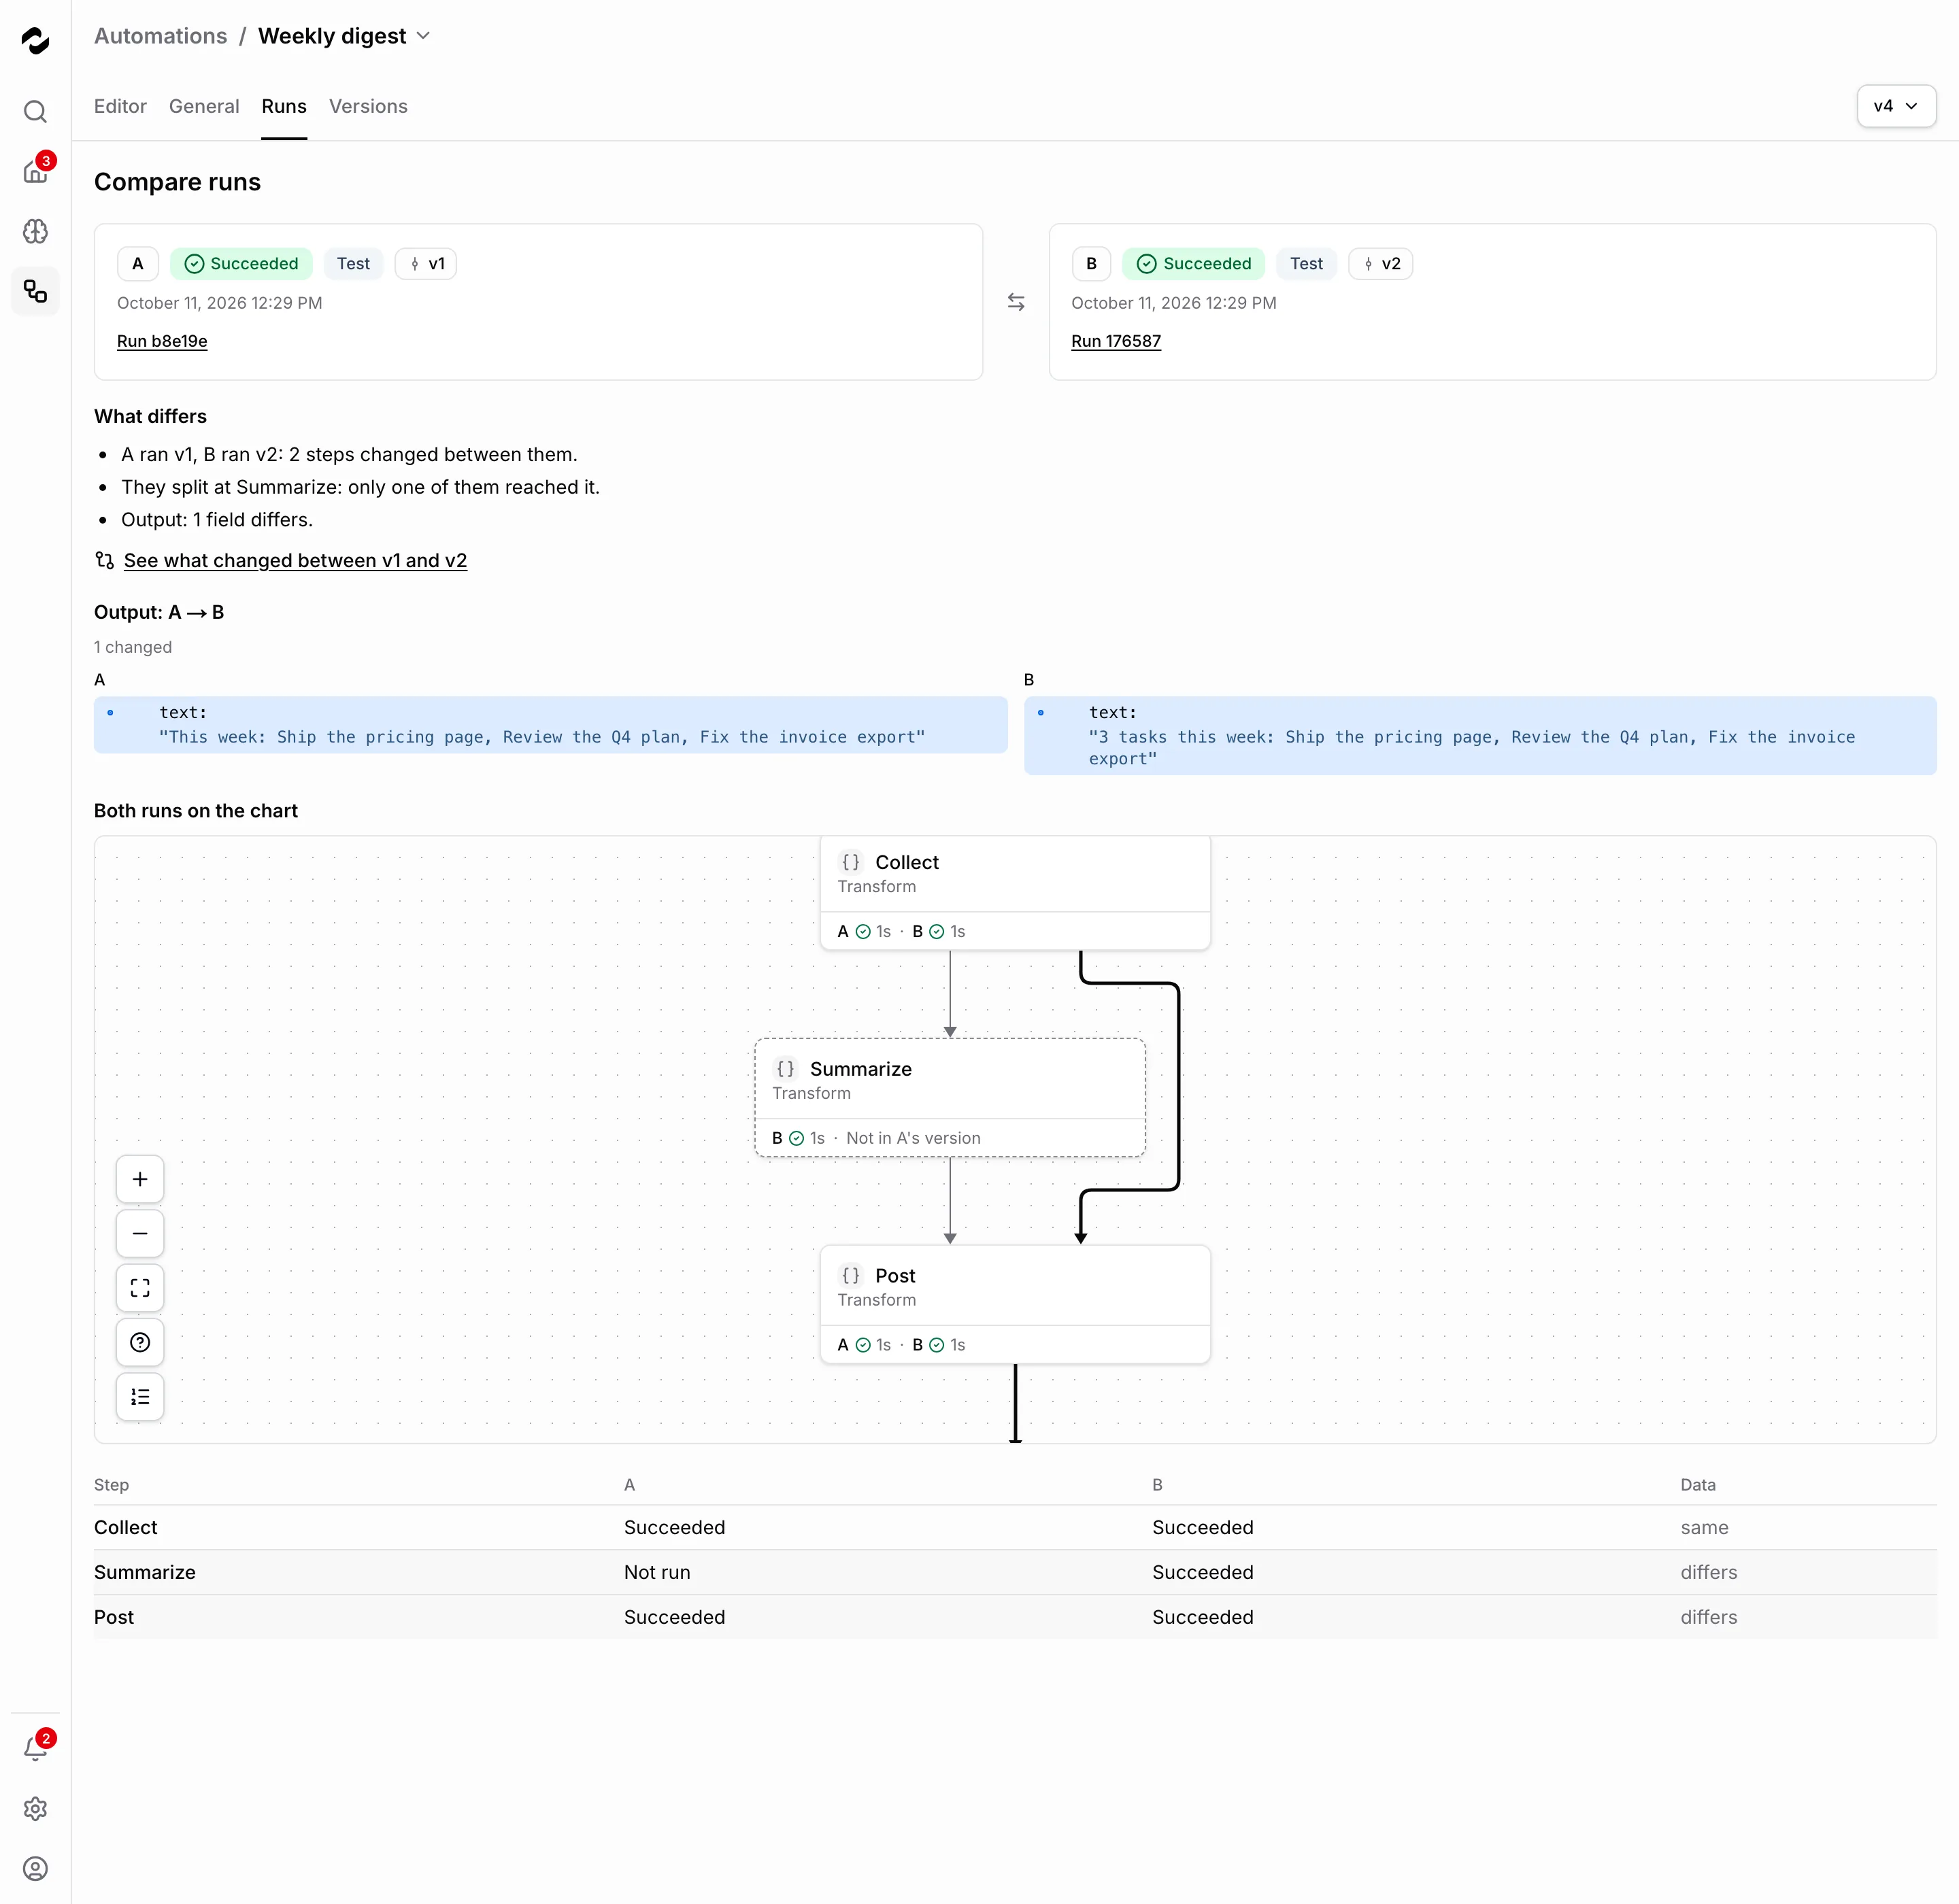Switch to the General tab
The height and width of the screenshot is (1904, 1959).
(204, 106)
